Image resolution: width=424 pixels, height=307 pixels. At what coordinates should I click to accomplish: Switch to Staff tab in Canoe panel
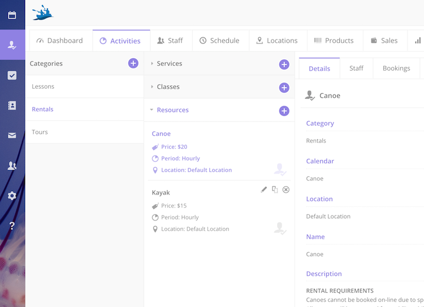356,68
